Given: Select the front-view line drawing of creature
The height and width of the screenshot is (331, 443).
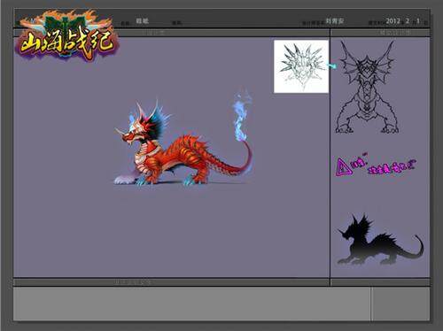Looking at the screenshot, I should [367, 87].
